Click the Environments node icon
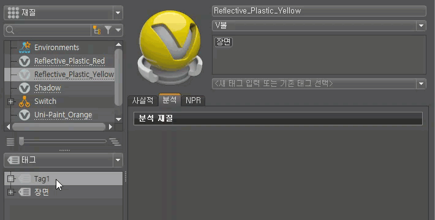435x220 pixels. [25, 47]
